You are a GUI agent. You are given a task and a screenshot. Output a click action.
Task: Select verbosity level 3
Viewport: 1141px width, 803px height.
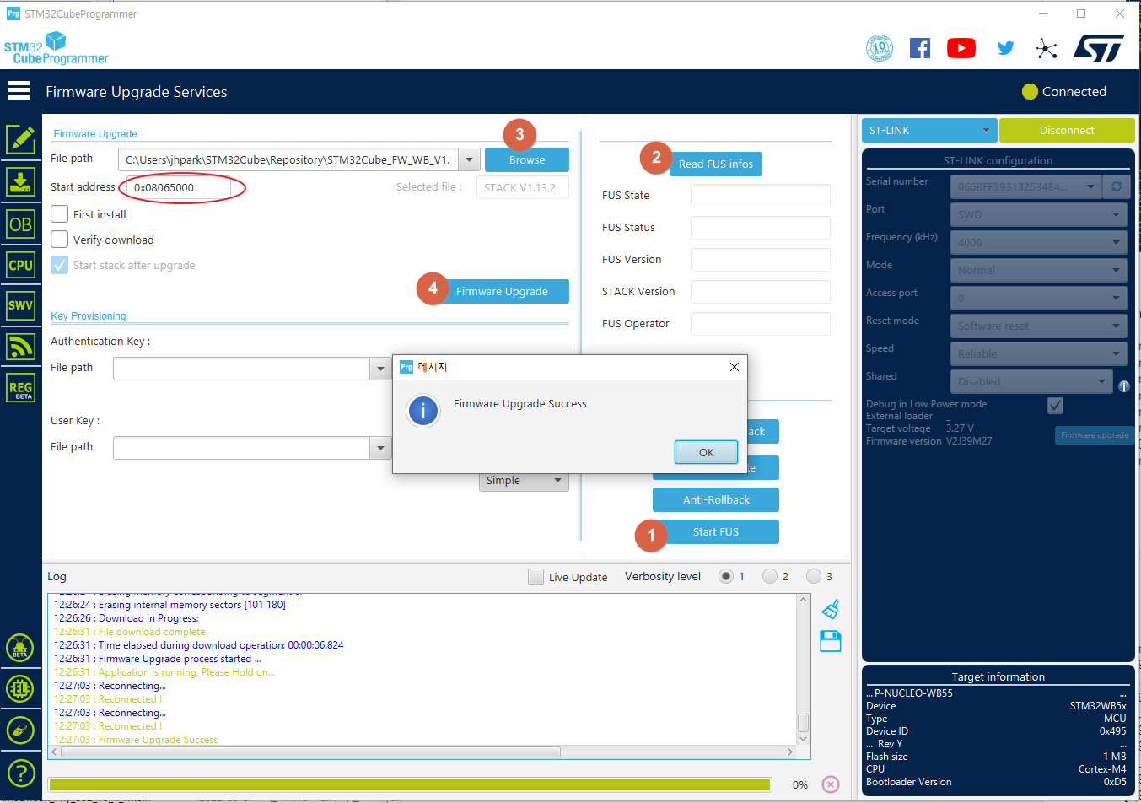pyautogui.click(x=814, y=576)
